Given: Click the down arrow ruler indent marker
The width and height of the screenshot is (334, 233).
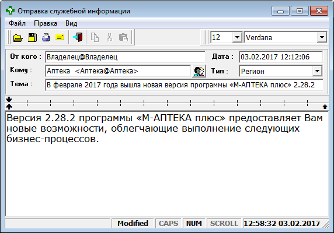Looking at the screenshot, I should point(9,99).
